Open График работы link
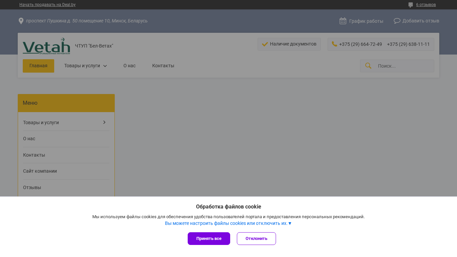The width and height of the screenshot is (457, 257). 366,21
